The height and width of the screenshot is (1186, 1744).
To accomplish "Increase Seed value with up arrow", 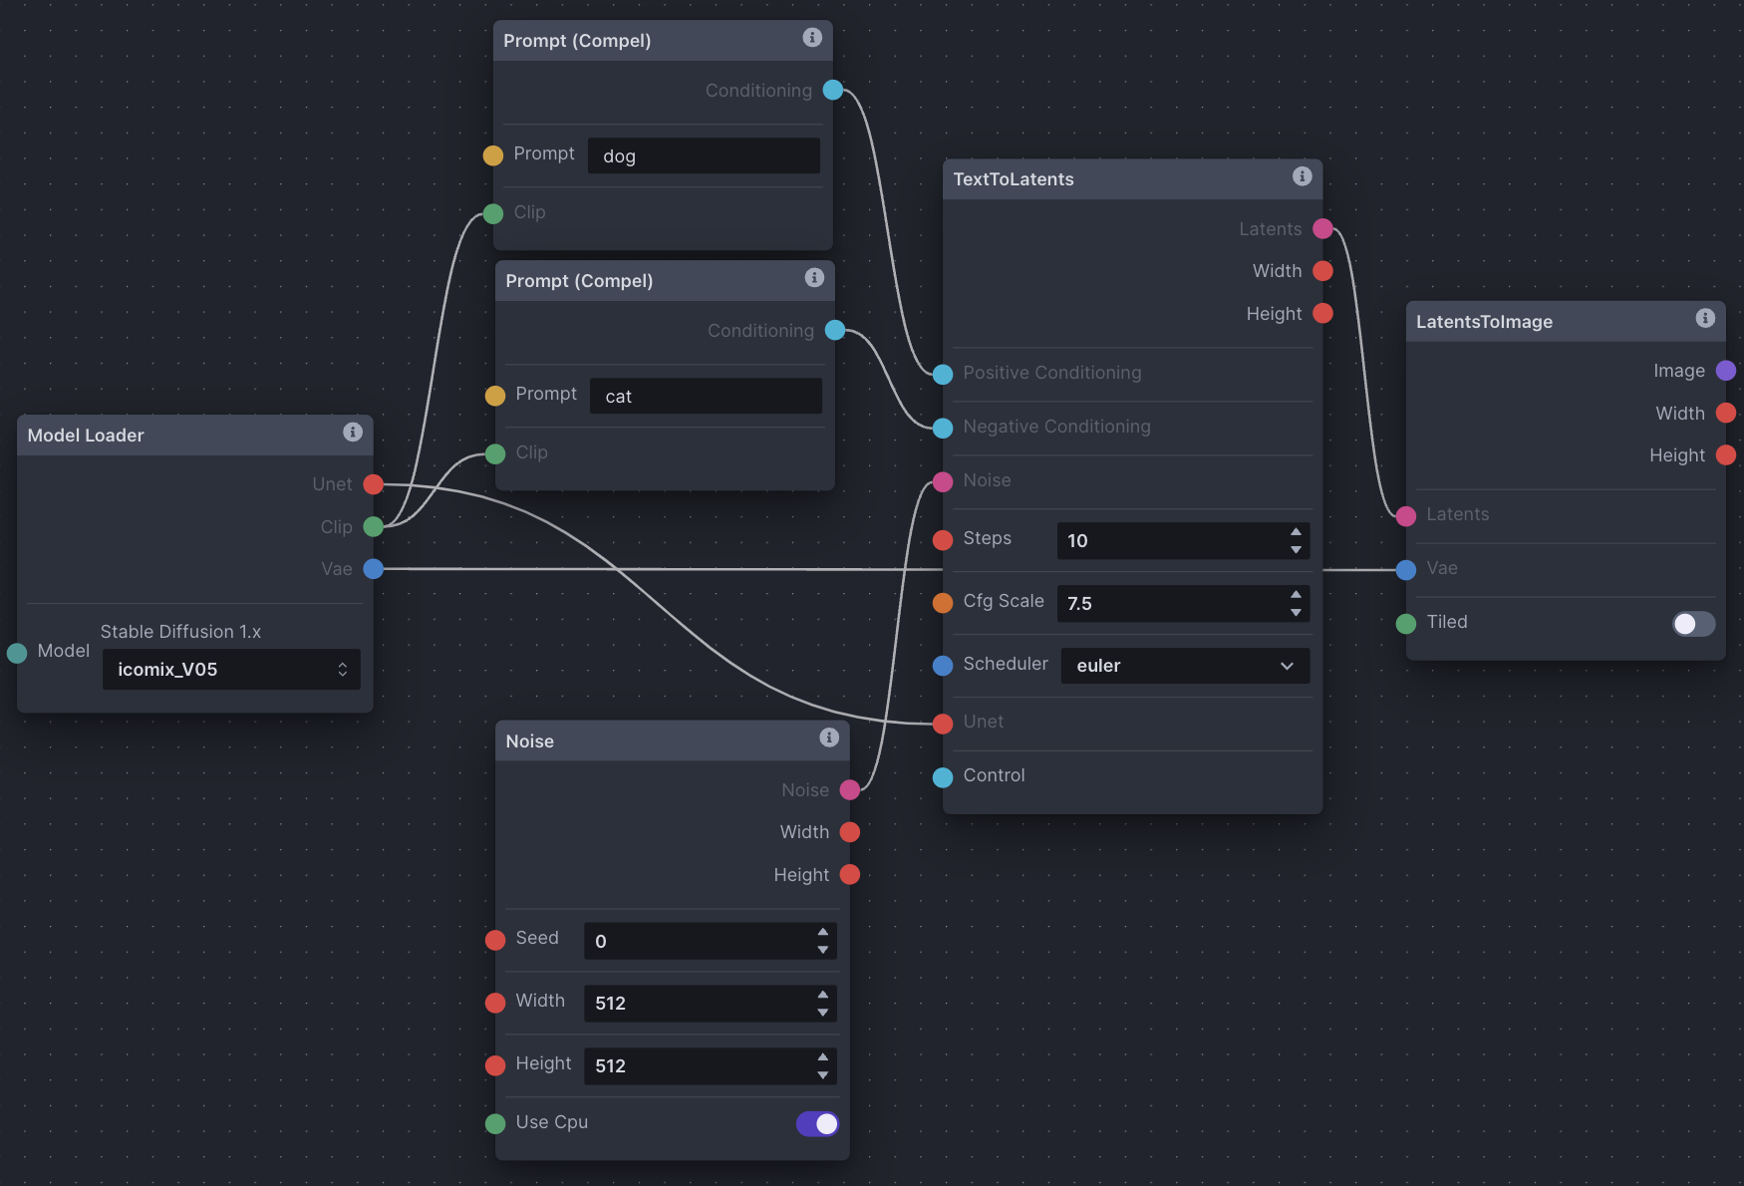I will [822, 932].
